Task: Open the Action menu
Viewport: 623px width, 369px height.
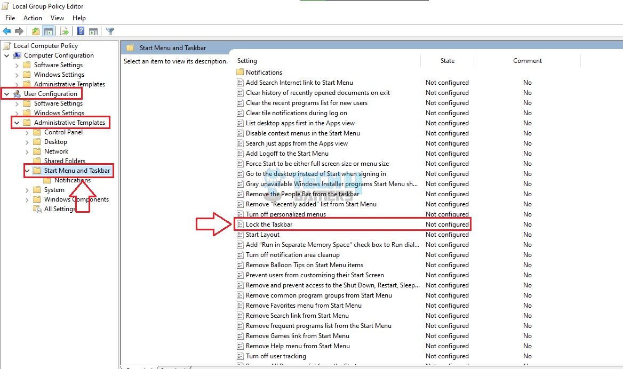Action: 33,18
